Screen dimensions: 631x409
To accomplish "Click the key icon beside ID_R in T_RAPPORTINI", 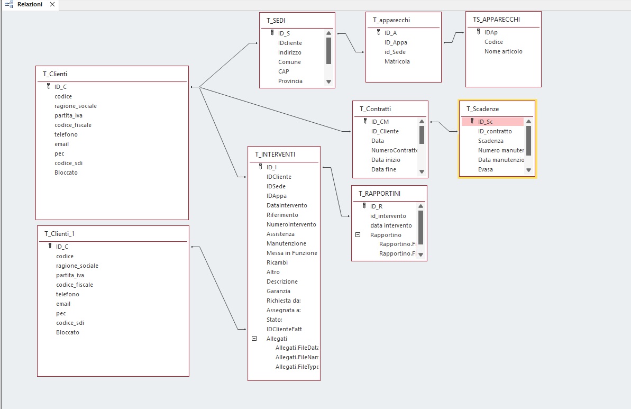I will click(x=364, y=206).
